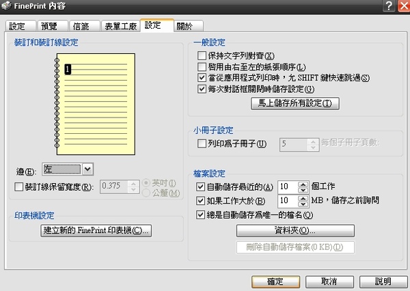Confirm with the 確定 button

[x=275, y=282]
